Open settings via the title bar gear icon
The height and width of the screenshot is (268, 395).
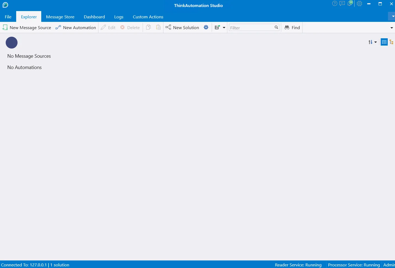point(359,4)
